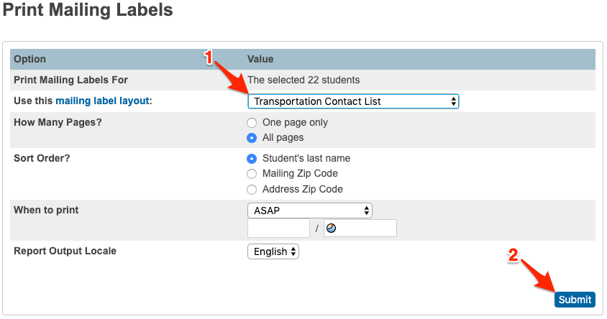The image size is (607, 319).
Task: Click the Sort Order? row label
Action: tap(42, 158)
